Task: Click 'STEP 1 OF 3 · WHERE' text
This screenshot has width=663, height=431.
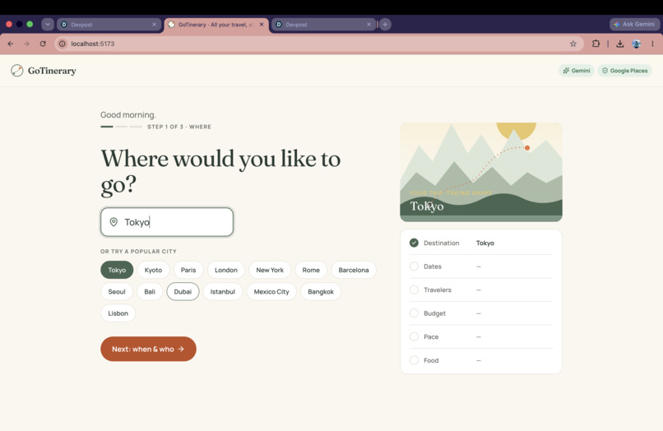Action: (179, 127)
